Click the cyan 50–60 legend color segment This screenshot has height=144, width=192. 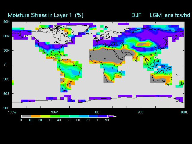tap(74, 116)
